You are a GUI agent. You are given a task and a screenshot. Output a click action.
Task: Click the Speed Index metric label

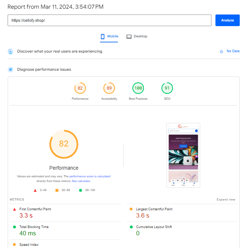29,244
